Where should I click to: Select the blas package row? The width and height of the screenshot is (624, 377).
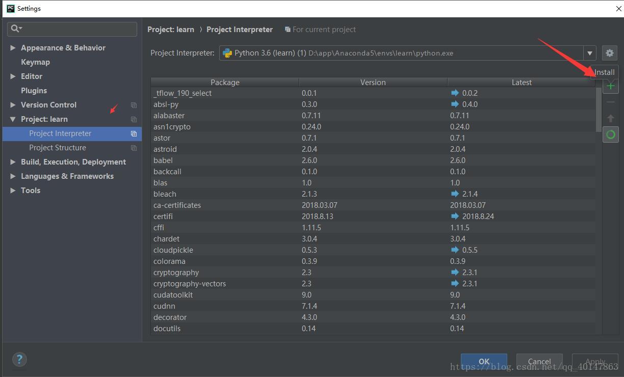coord(373,183)
